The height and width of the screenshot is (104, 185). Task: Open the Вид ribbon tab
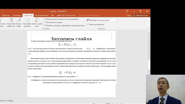[x=53, y=15]
